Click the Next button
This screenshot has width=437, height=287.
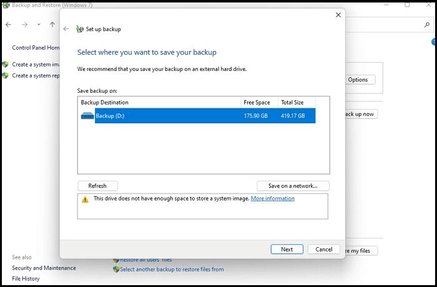pyautogui.click(x=287, y=249)
